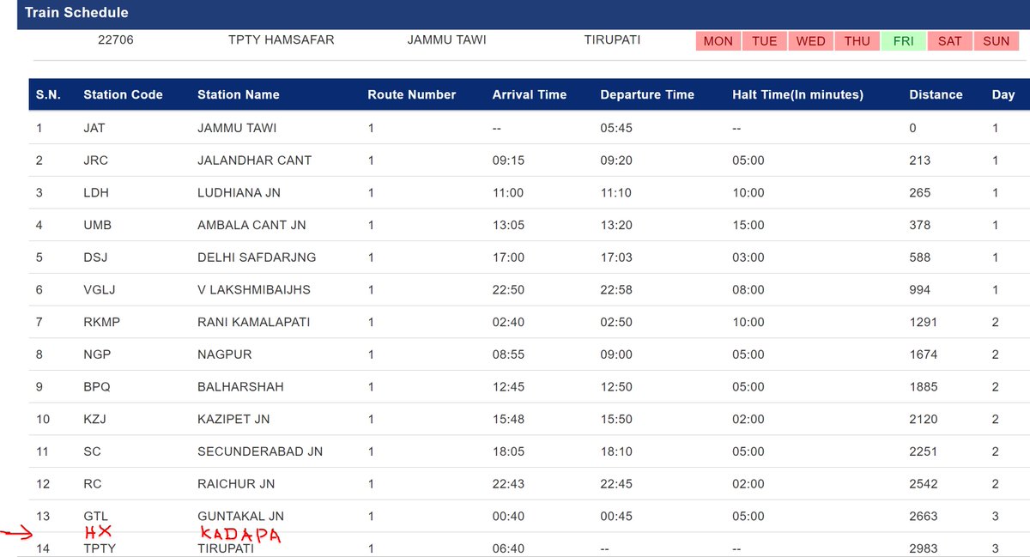The image size is (1030, 557).
Task: Click station code RKMP
Action: (100, 322)
